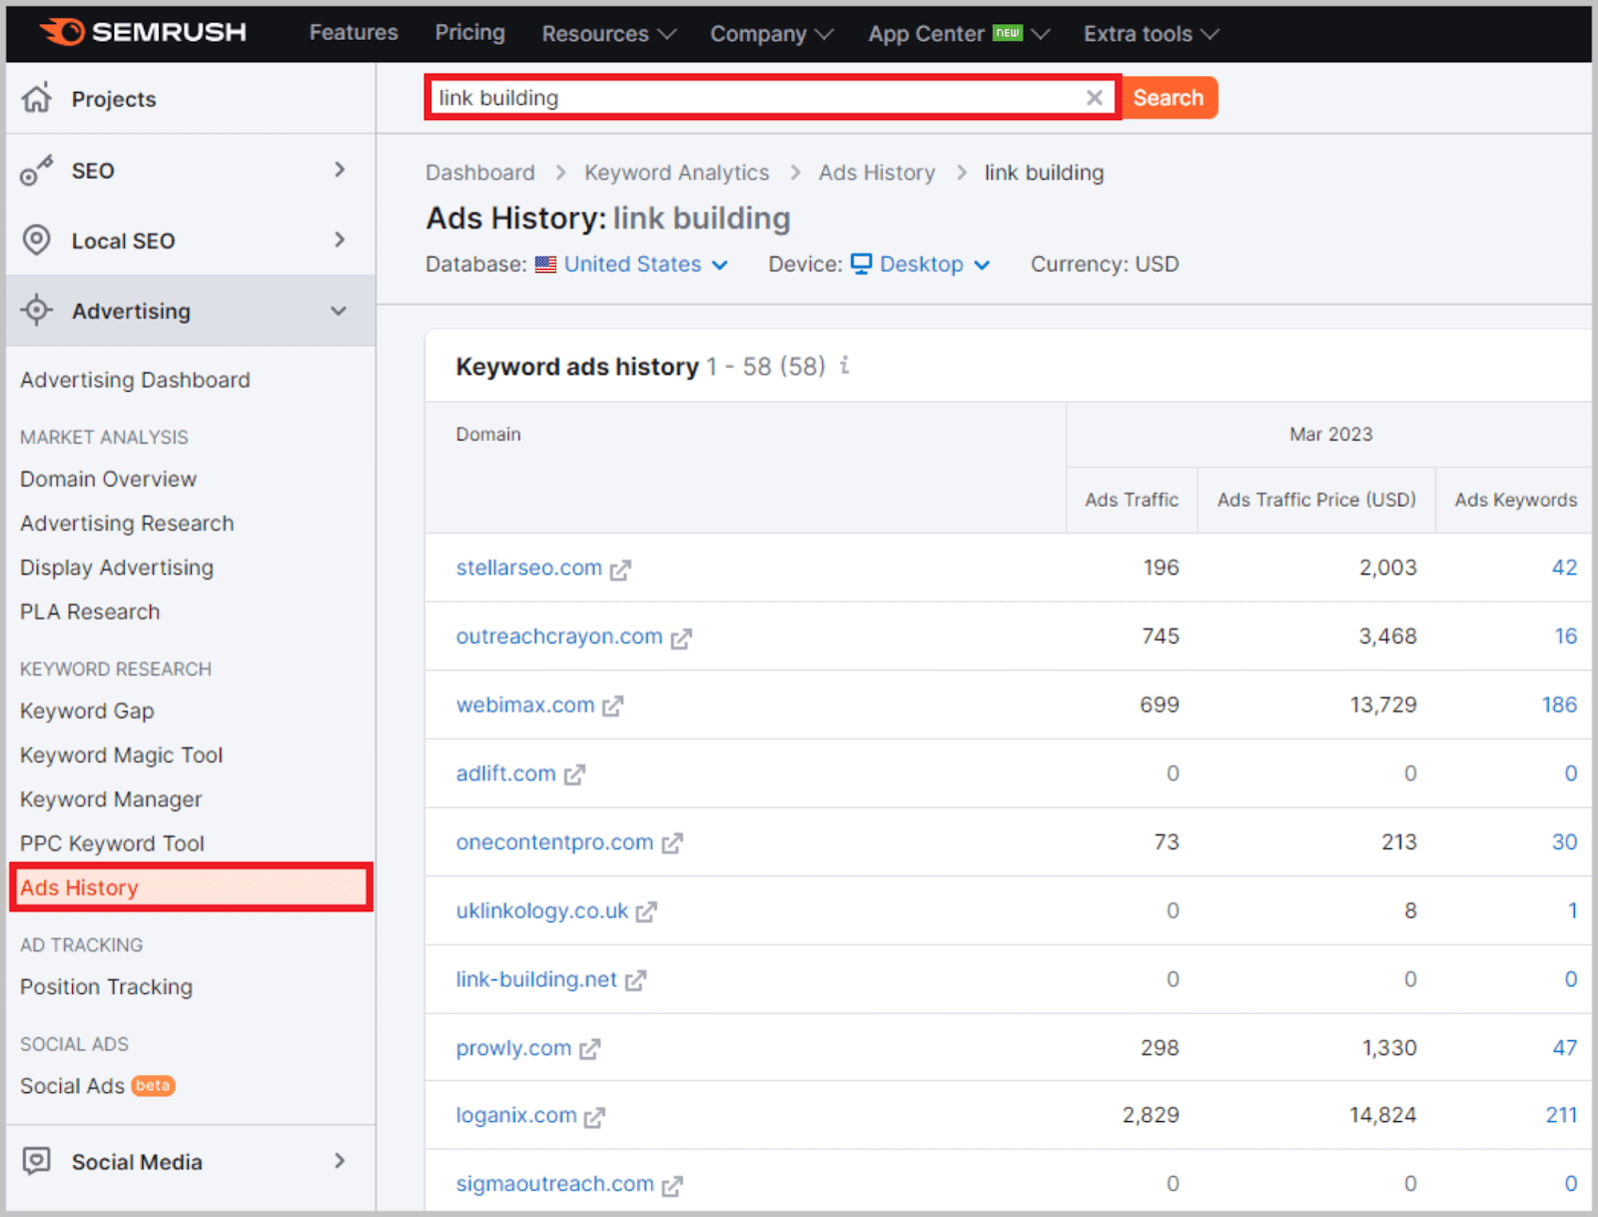Open Position Tracking in sidebar

click(x=106, y=986)
